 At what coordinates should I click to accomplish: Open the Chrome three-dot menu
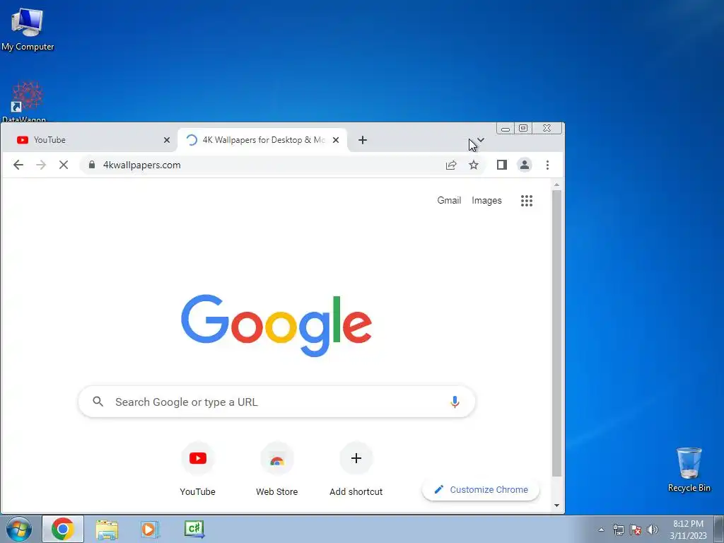[x=548, y=165]
